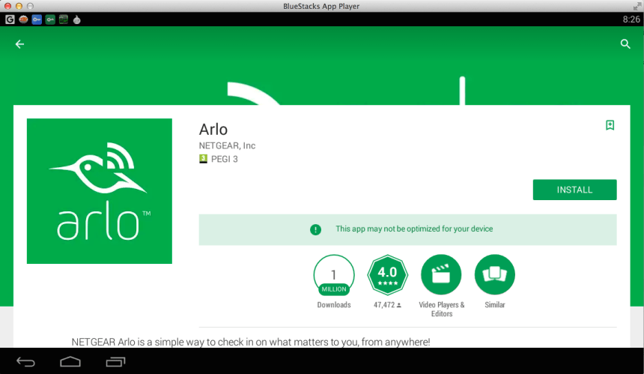Open Android recent apps
This screenshot has width=644, height=374.
pyautogui.click(x=115, y=362)
